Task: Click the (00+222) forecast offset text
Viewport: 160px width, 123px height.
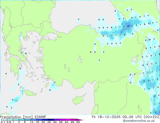Action: point(152,117)
